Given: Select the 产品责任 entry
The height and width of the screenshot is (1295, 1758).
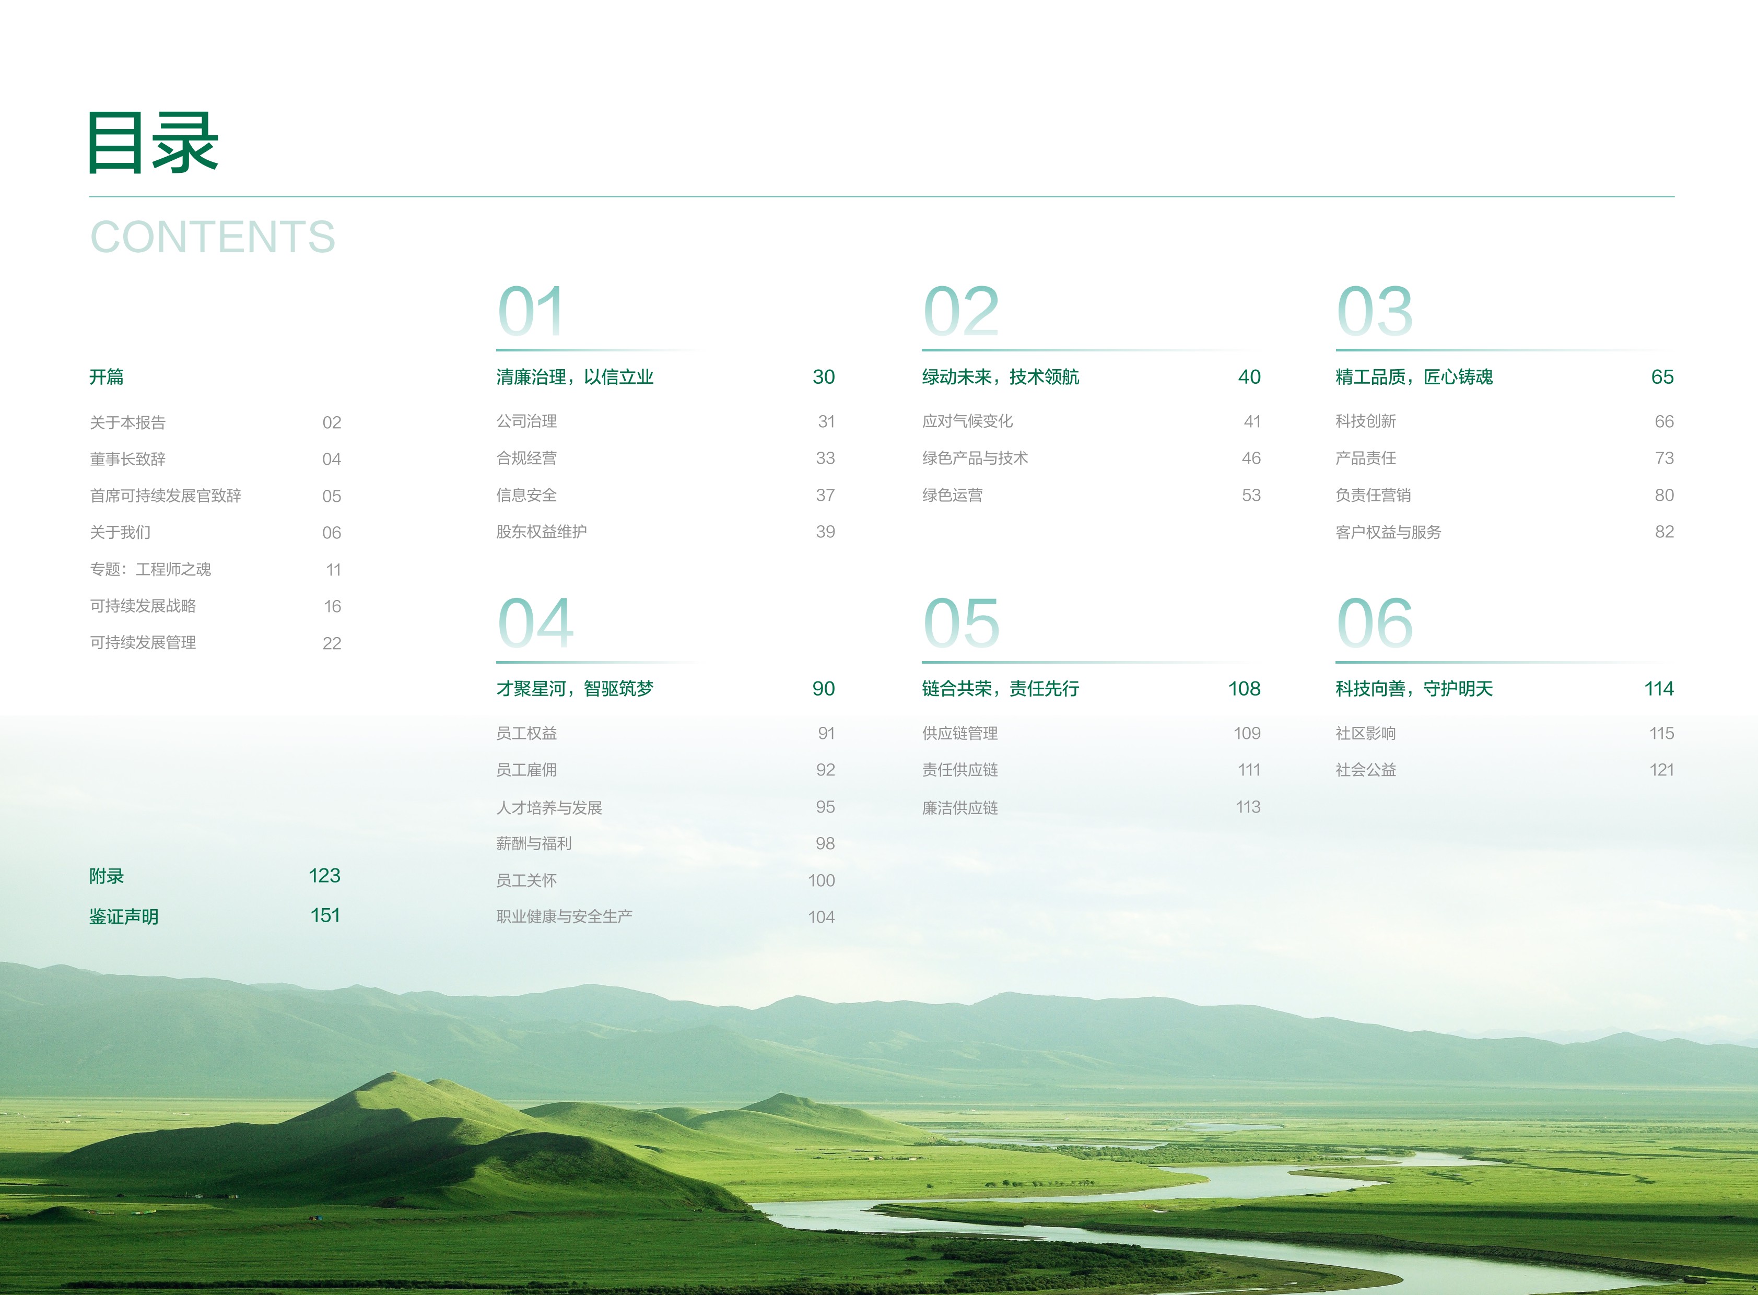Looking at the screenshot, I should [1366, 458].
